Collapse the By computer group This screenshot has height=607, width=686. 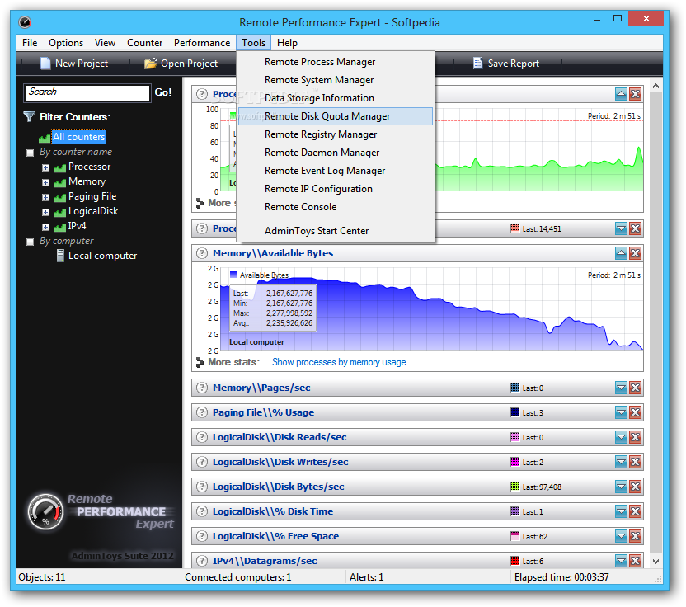[31, 242]
